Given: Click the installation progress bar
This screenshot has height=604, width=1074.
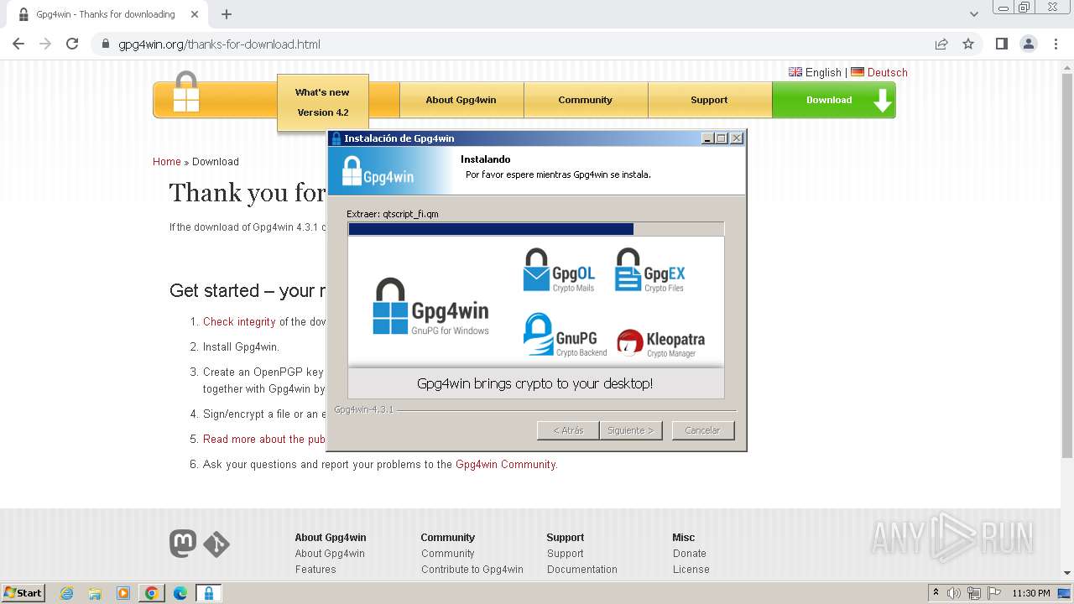Looking at the screenshot, I should [535, 229].
